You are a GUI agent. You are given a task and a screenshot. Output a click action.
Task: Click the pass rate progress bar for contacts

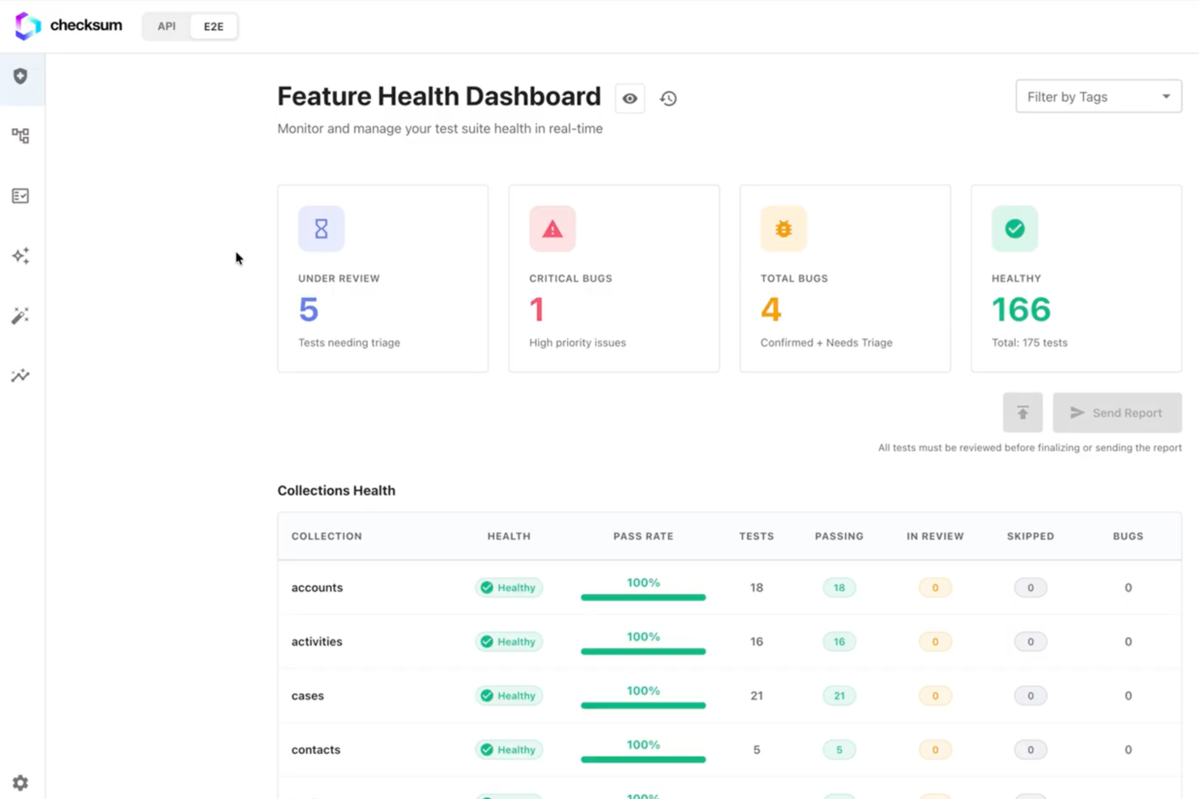pos(642,759)
